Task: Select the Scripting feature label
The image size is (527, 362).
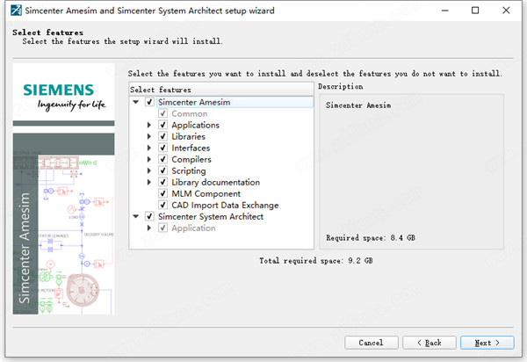Action: (x=189, y=170)
